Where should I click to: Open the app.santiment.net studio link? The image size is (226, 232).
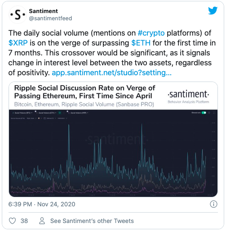(111, 73)
